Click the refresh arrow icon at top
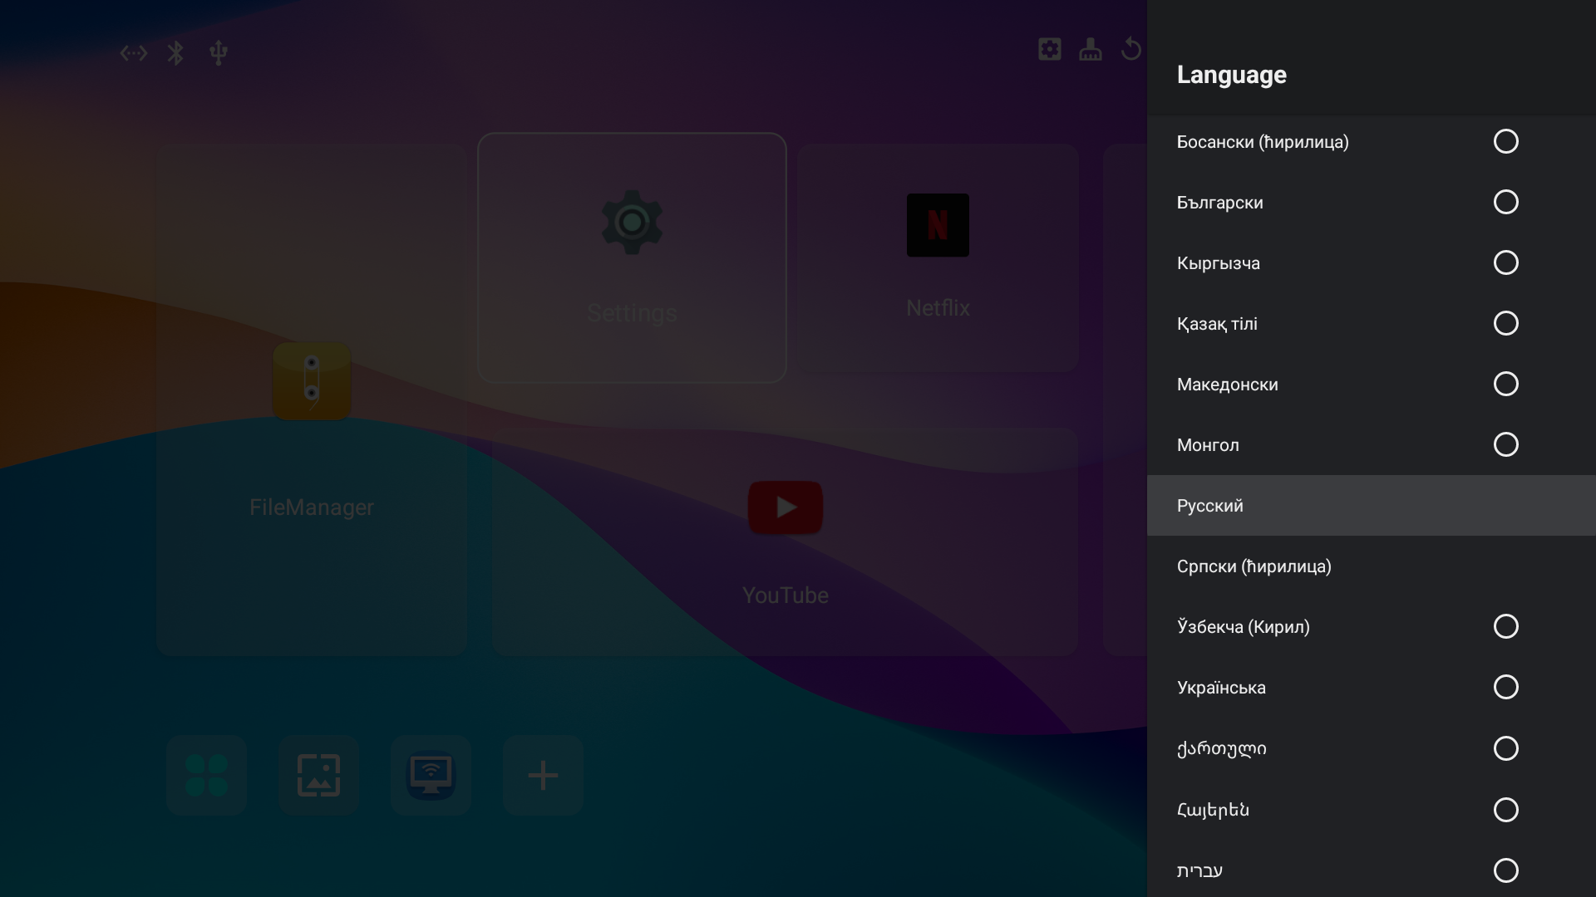The height and width of the screenshot is (897, 1596). [x=1130, y=50]
